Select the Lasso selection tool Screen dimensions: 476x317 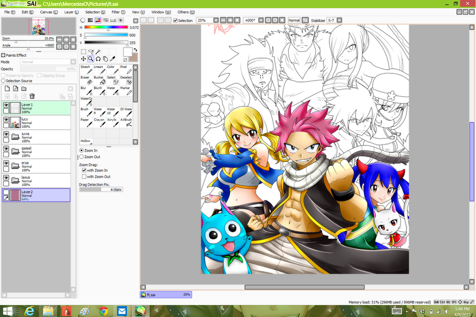91,52
